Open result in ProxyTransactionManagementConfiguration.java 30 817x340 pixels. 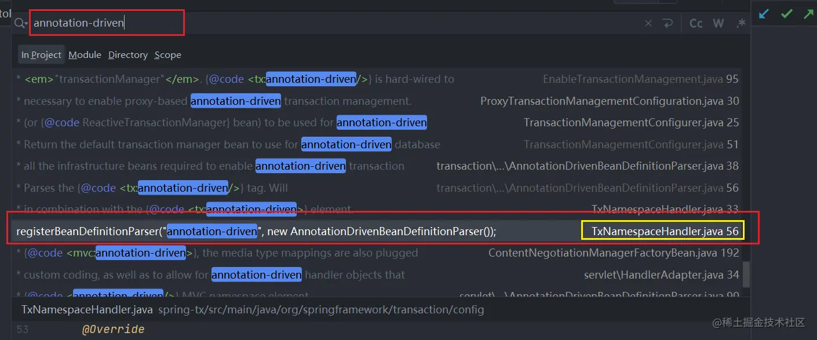pyautogui.click(x=377, y=101)
